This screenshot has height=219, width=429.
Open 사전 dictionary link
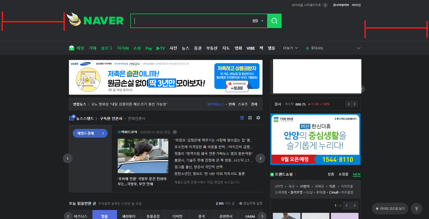pyautogui.click(x=173, y=48)
